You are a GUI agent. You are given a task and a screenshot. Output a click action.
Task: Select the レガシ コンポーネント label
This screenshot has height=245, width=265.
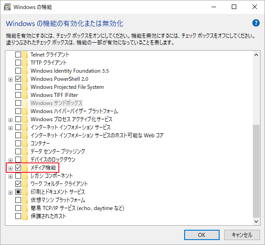[x=52, y=176]
